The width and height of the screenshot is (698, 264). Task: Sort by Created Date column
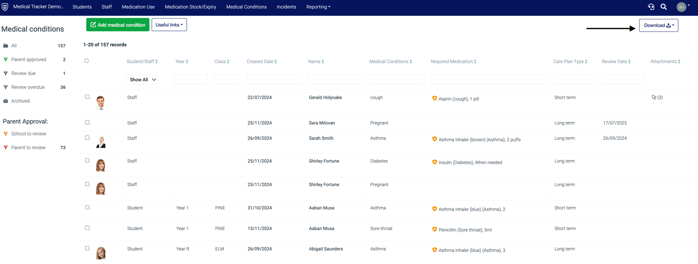(276, 62)
